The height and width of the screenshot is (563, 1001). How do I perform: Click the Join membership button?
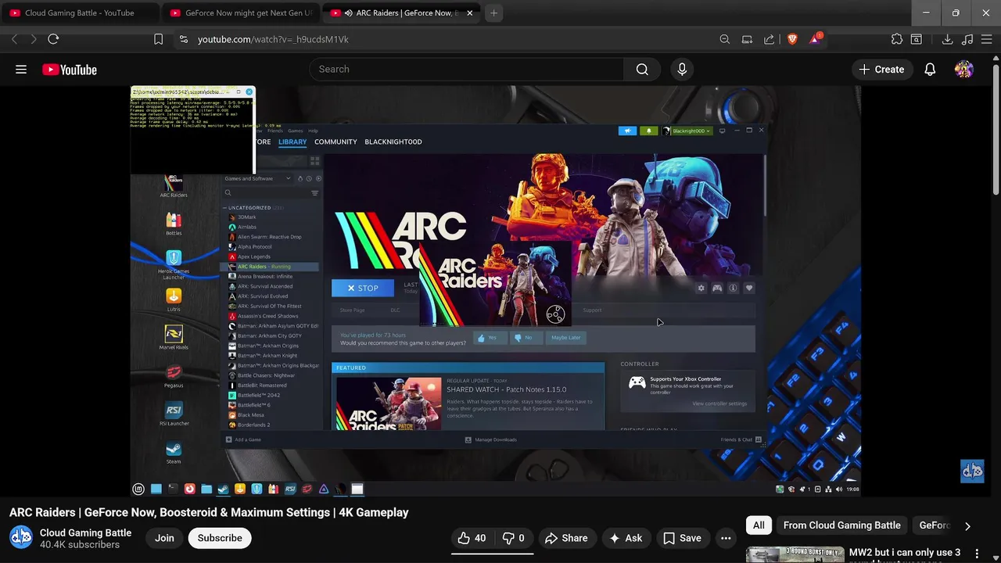click(x=164, y=538)
